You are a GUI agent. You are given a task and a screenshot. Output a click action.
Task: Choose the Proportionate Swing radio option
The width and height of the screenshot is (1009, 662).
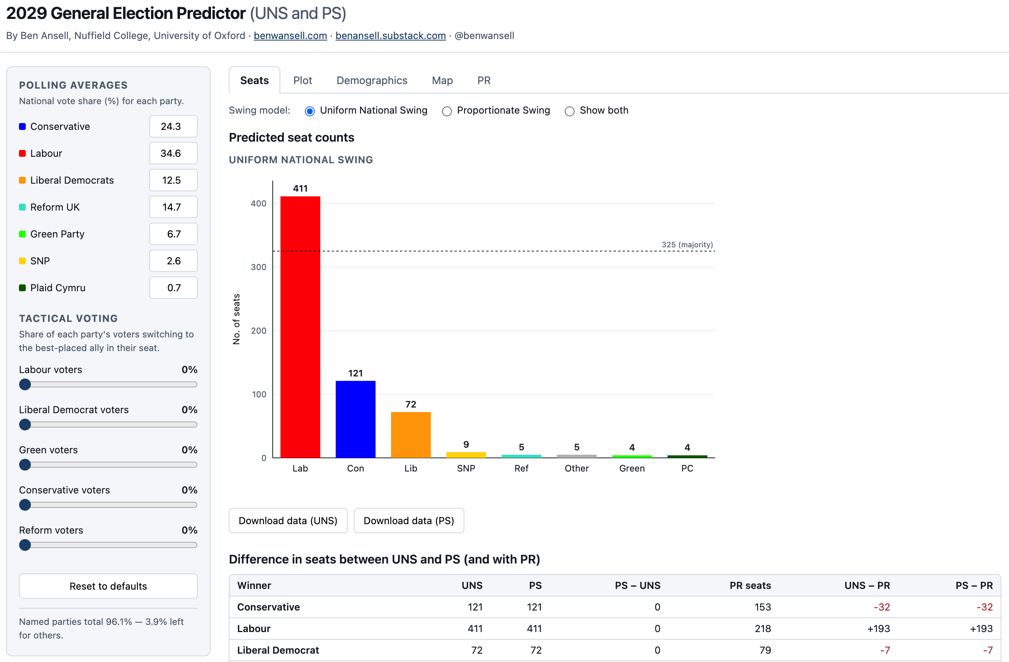447,111
